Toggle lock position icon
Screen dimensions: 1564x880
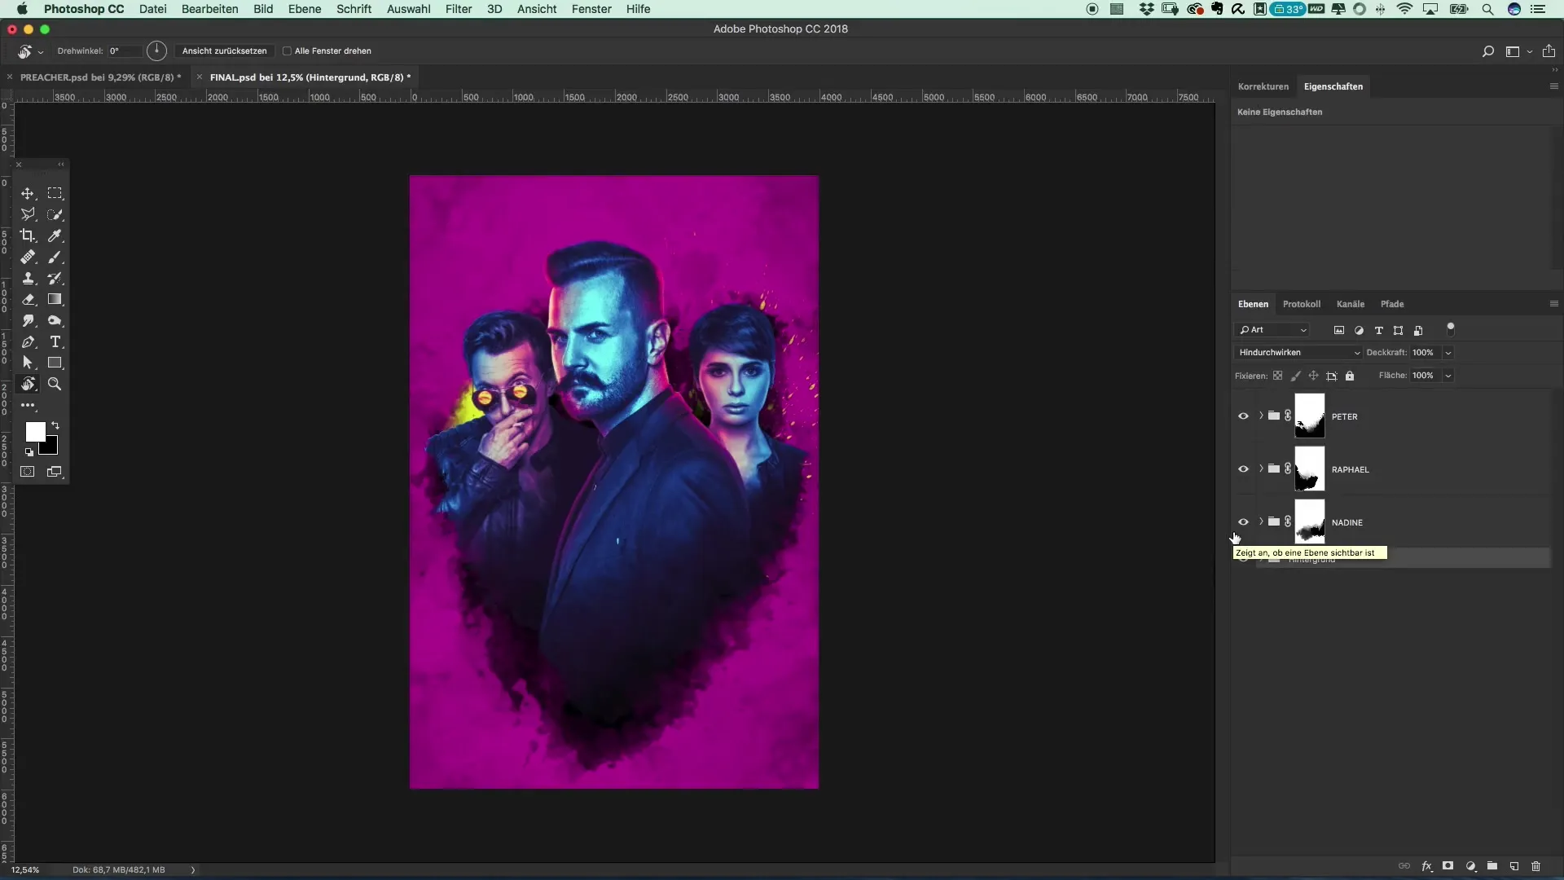pyautogui.click(x=1313, y=376)
